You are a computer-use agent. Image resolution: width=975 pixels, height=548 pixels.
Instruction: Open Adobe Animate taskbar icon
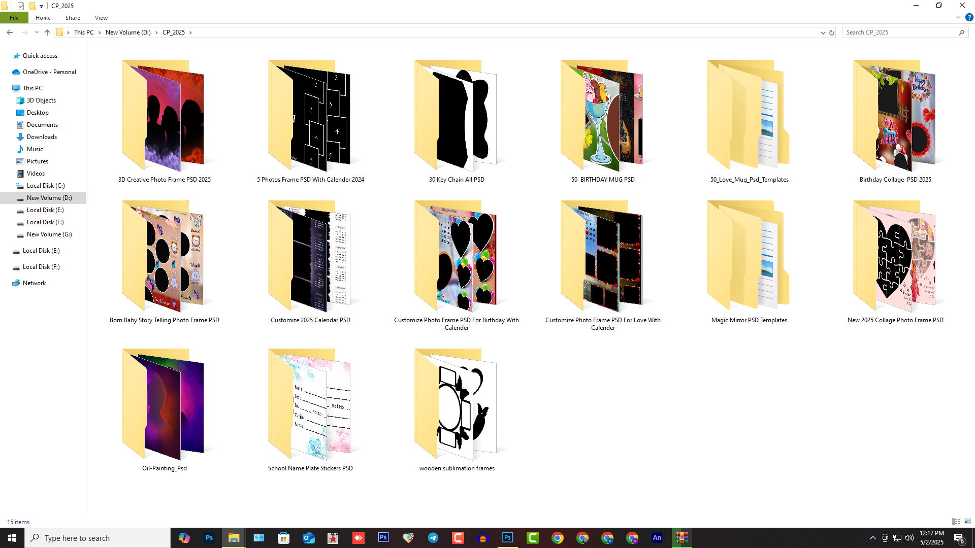[x=657, y=538]
